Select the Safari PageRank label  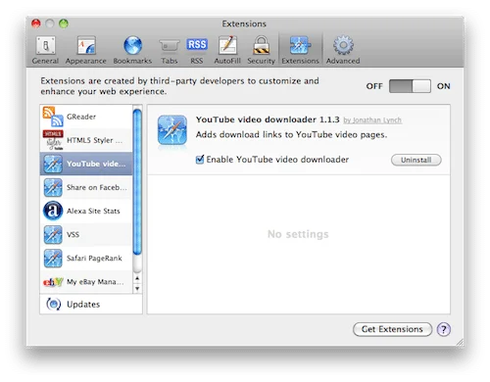[94, 259]
